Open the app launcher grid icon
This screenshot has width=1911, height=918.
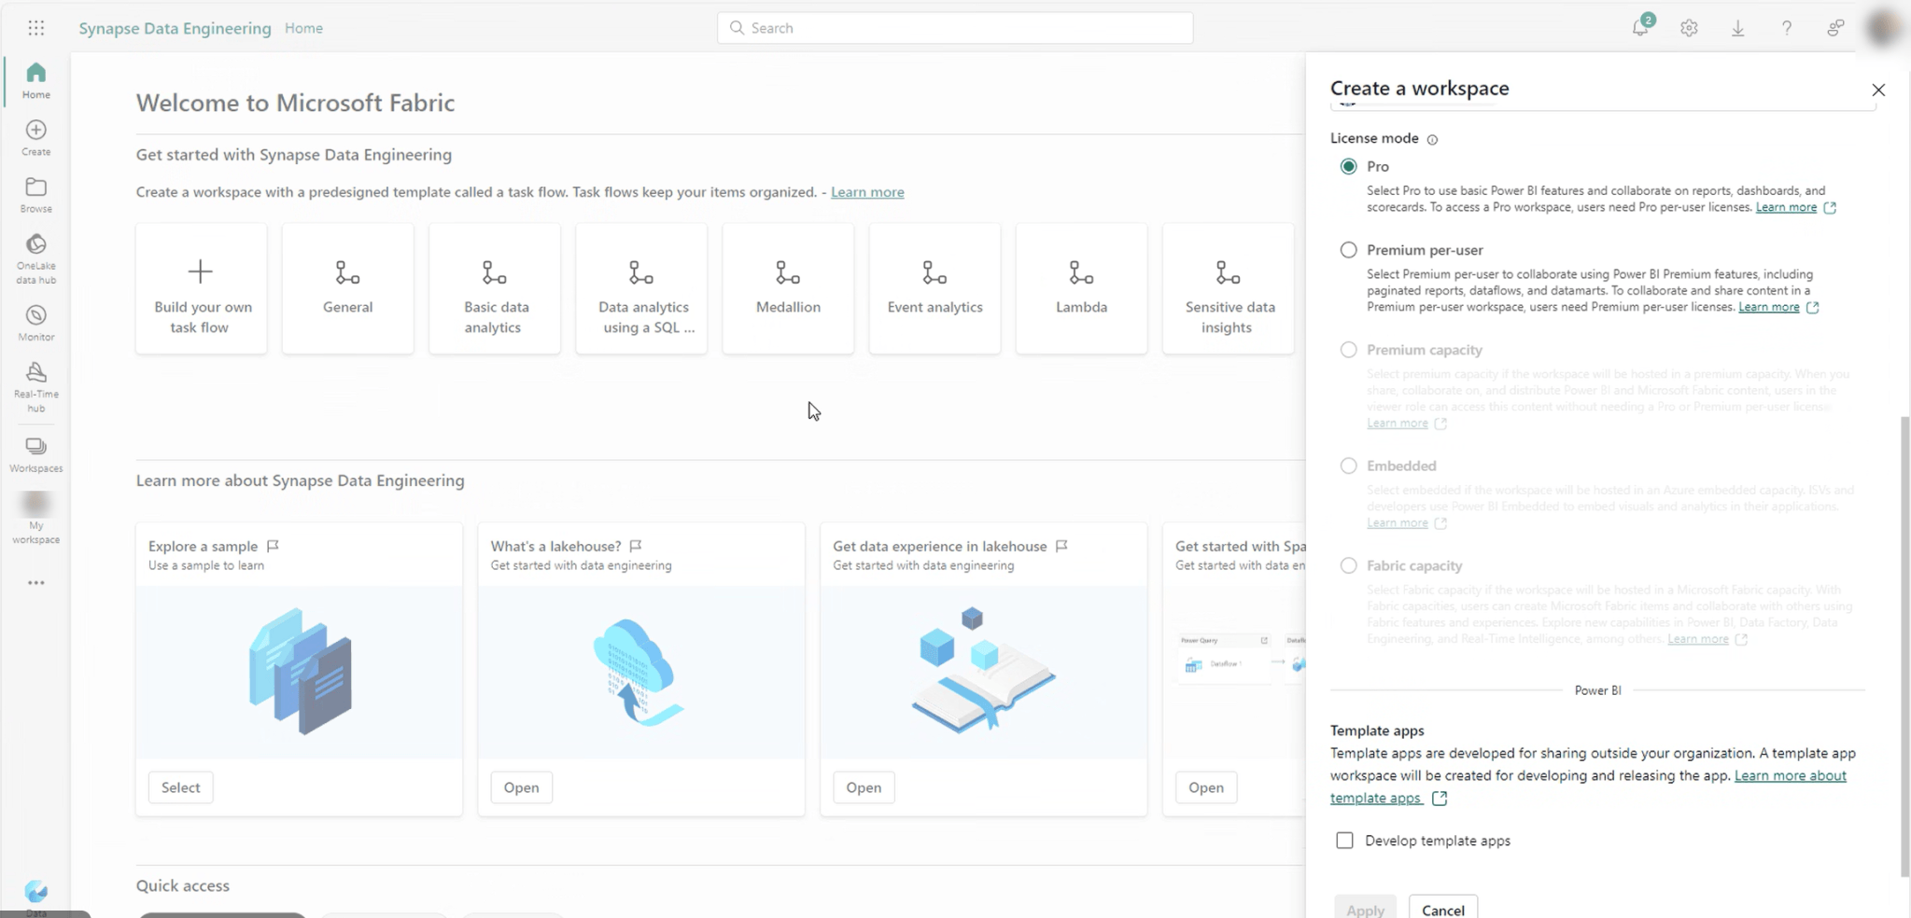tap(35, 28)
